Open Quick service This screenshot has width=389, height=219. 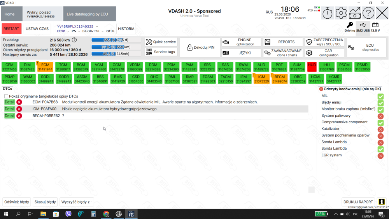161,42
